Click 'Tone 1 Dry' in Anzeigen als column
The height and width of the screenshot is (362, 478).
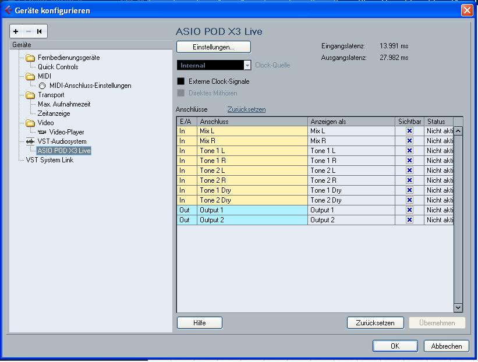tap(351, 190)
